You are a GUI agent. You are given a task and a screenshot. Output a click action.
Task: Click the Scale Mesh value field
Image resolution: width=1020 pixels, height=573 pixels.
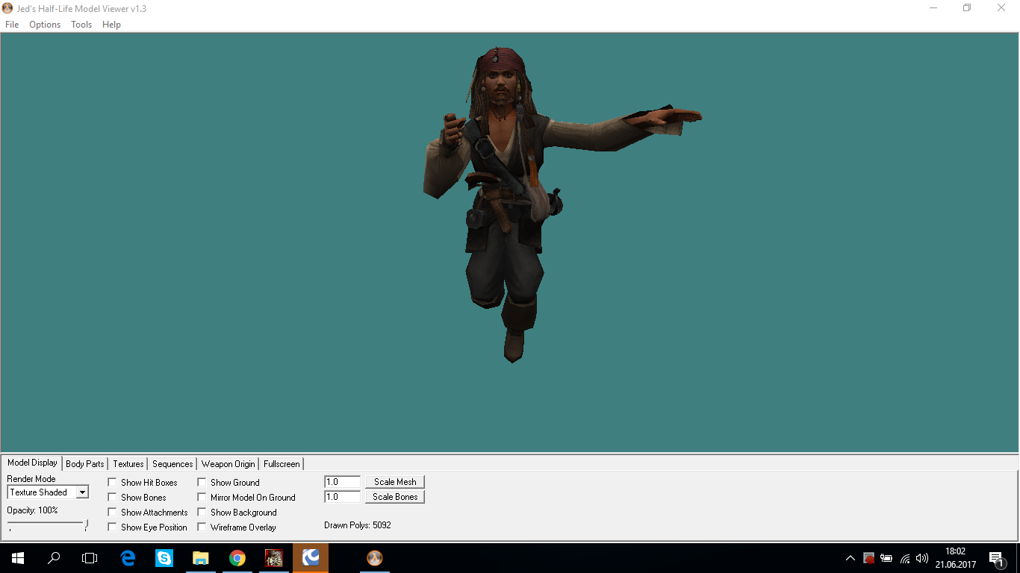click(x=343, y=482)
